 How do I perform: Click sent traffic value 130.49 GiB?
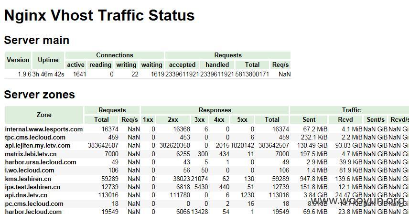[312, 145]
